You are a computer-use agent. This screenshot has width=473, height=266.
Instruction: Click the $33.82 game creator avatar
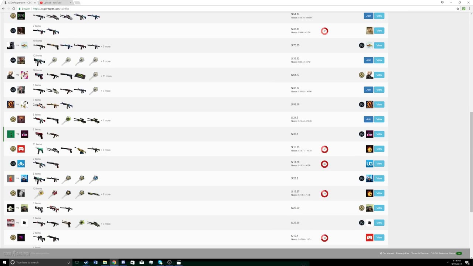21,60
